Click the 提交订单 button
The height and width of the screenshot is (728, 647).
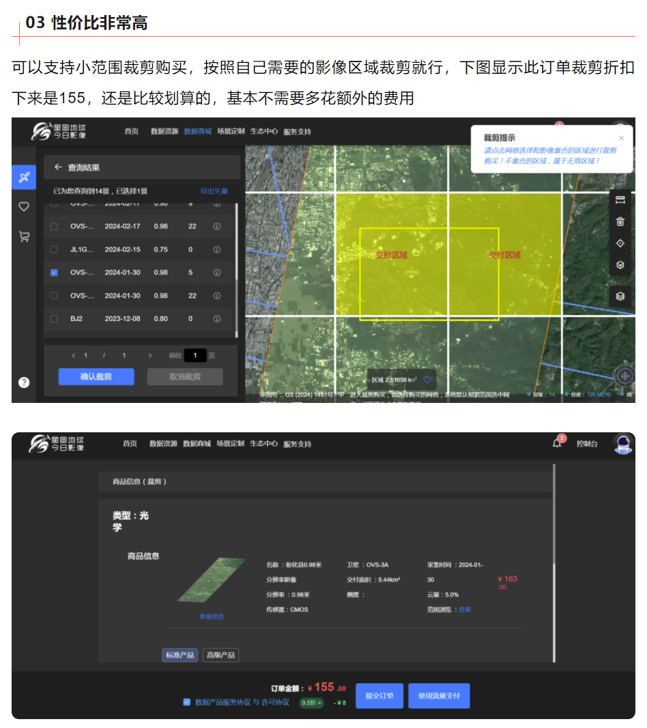(x=379, y=696)
